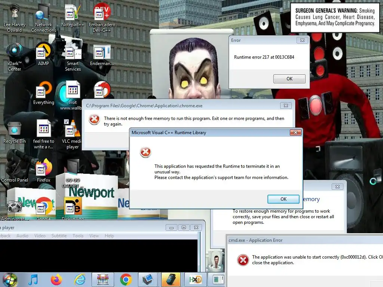Maximize the VLC media player window

pyautogui.click(x=184, y=228)
